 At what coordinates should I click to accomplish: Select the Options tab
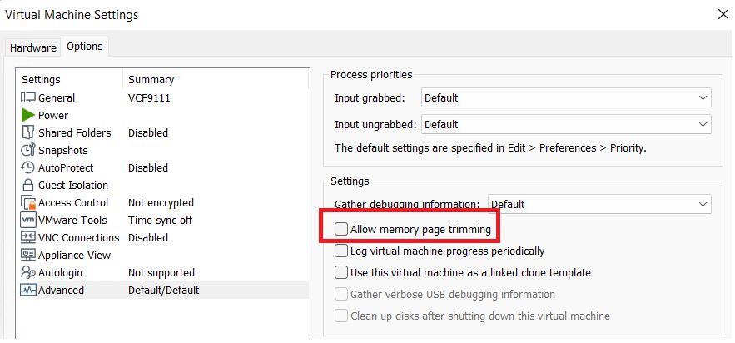pyautogui.click(x=84, y=47)
